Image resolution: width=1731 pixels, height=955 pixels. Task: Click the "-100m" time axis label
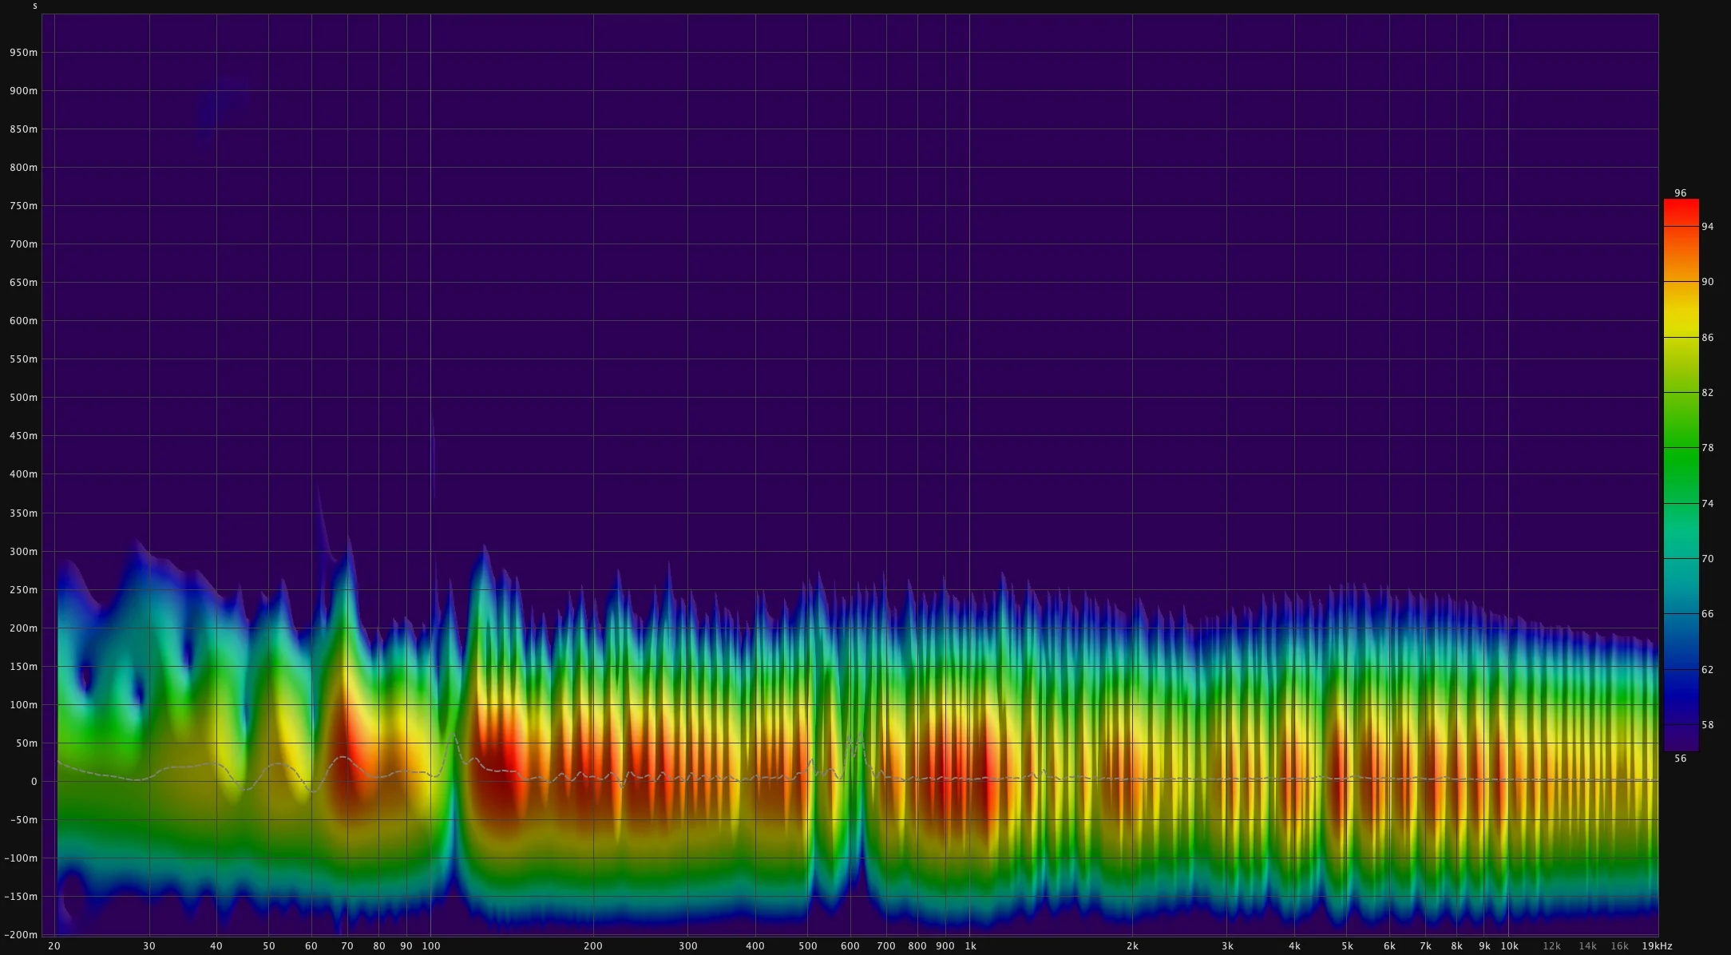coord(22,858)
